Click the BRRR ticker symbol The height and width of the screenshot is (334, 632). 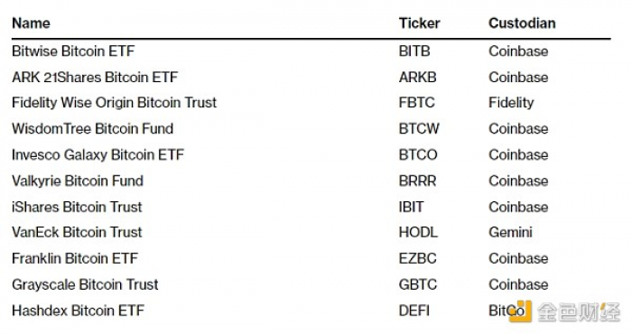pyautogui.click(x=417, y=181)
